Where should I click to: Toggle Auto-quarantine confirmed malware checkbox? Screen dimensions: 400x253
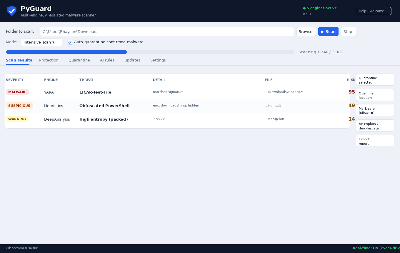70,42
